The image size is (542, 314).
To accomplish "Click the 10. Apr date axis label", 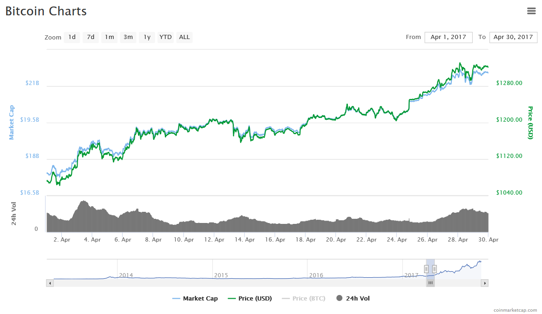I will [183, 240].
